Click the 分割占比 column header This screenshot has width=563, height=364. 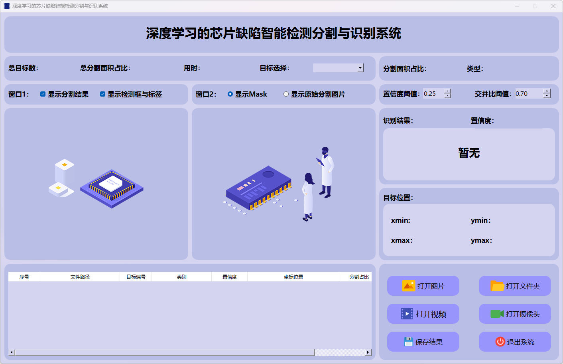[x=356, y=277]
